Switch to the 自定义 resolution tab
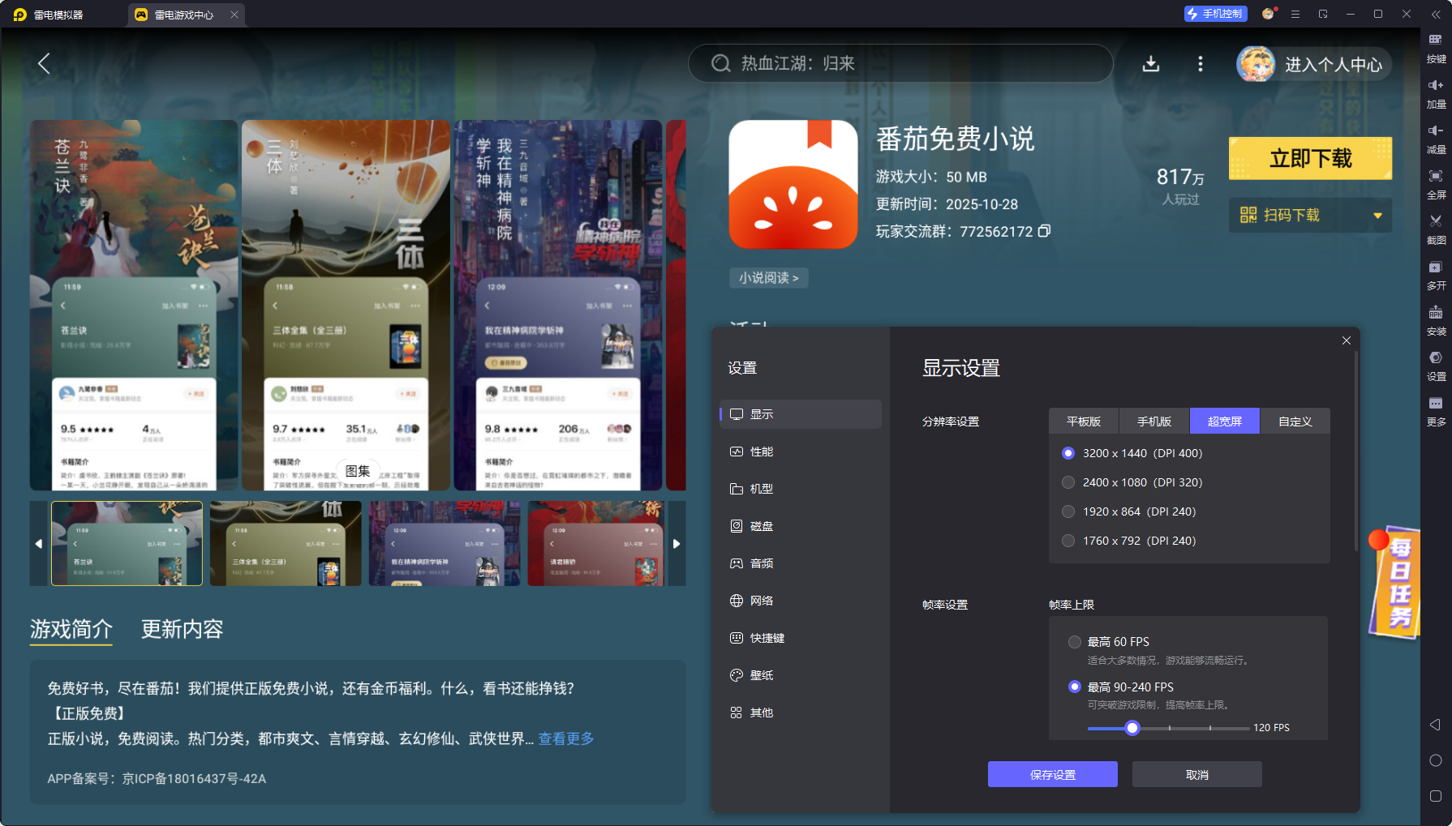This screenshot has height=826, width=1452. [1295, 421]
